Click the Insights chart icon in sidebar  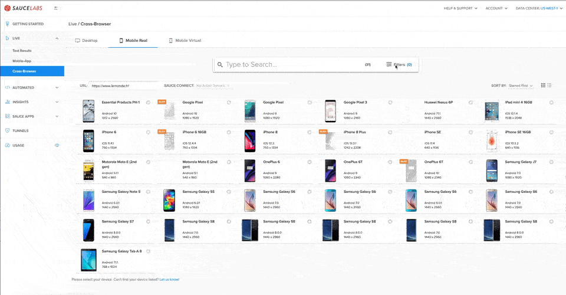(7, 102)
